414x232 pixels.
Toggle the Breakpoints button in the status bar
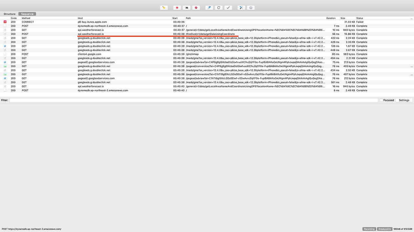click(385, 229)
